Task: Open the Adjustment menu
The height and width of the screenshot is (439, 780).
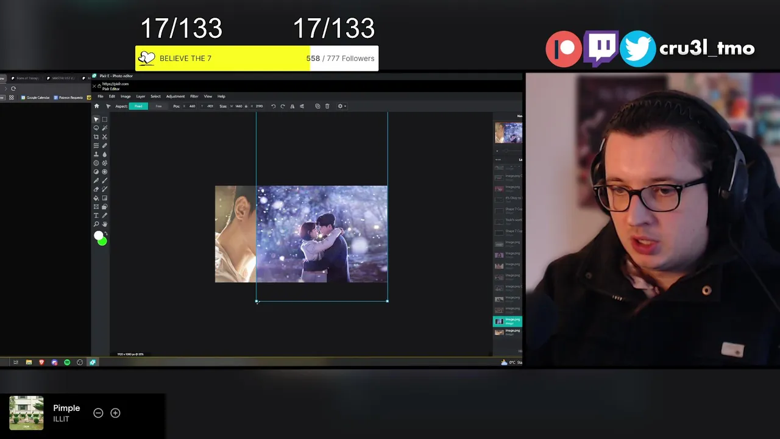Action: point(175,96)
